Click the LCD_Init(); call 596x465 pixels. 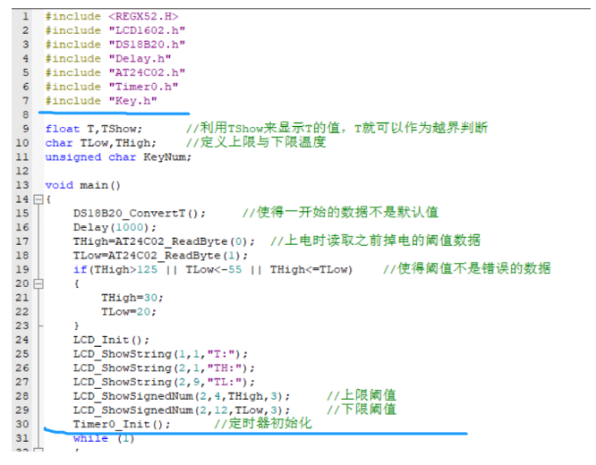pyautogui.click(x=111, y=340)
